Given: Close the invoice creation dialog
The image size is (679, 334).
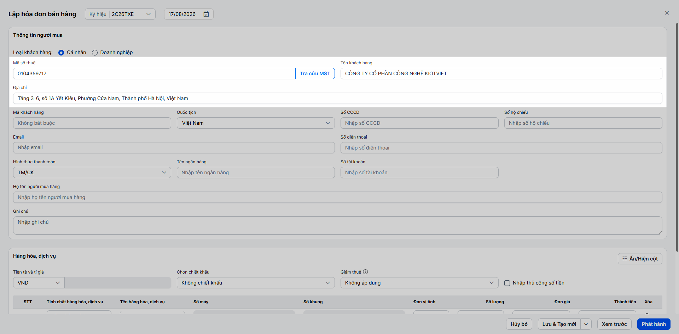Looking at the screenshot, I should tap(667, 13).
